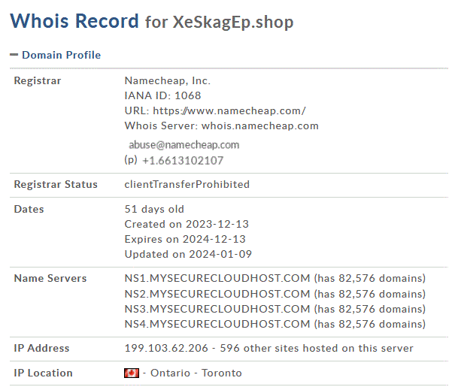Click the Updated on 2024-01-09 date
Viewport: 449px width, 387px height.
click(x=188, y=254)
